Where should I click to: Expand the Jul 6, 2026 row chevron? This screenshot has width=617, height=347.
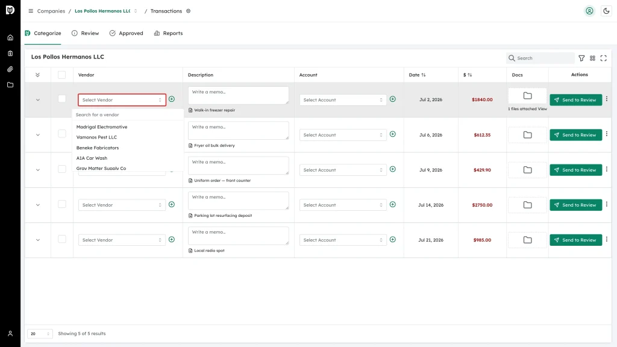[38, 135]
